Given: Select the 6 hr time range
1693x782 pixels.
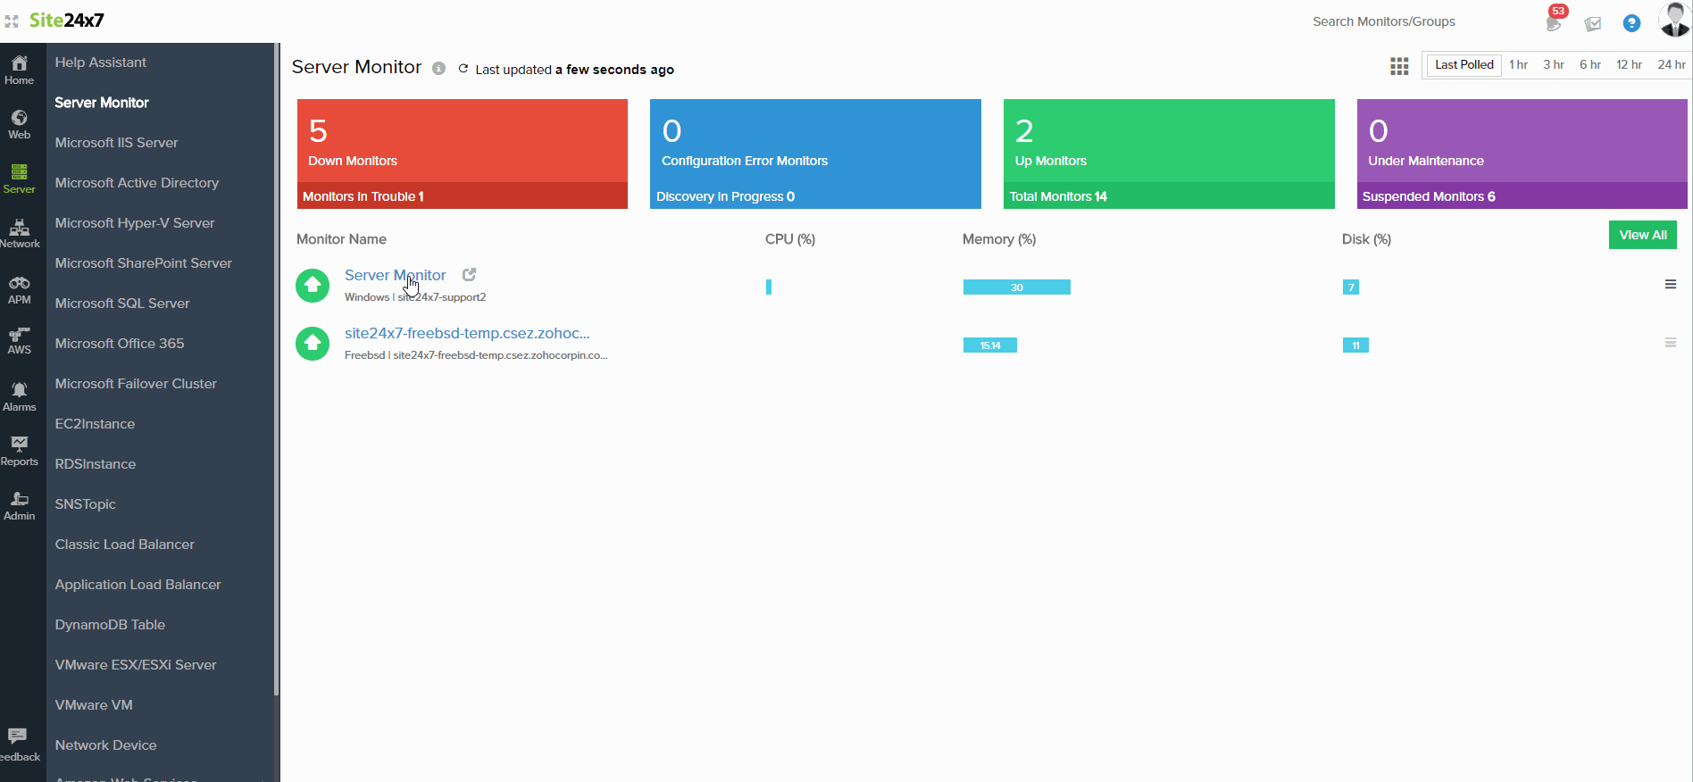Looking at the screenshot, I should [1589, 65].
